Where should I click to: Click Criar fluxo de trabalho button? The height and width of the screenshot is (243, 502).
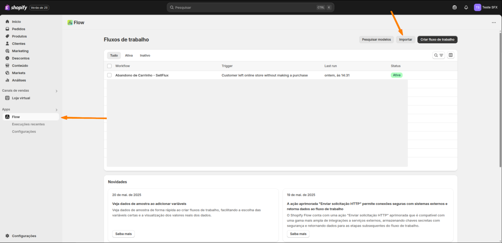click(x=437, y=39)
